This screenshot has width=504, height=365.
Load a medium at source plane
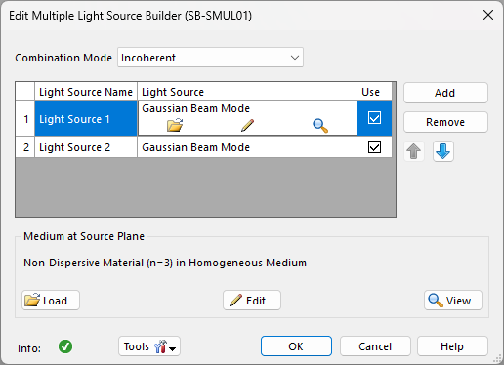tap(51, 300)
